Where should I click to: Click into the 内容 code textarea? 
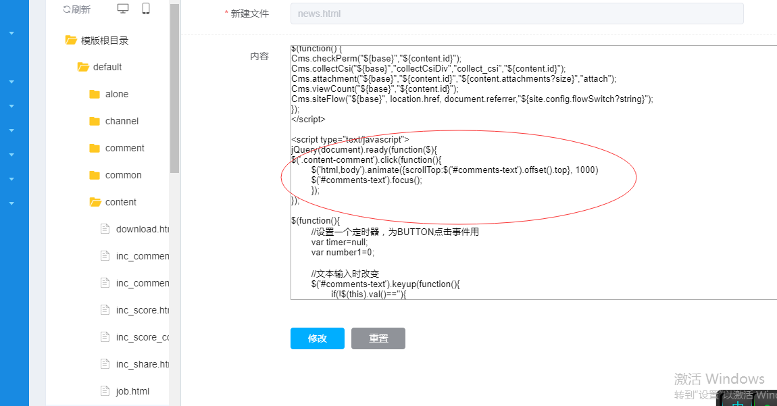pos(534,172)
